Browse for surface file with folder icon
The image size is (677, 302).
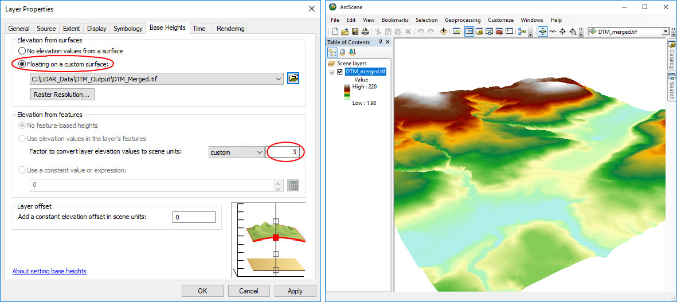click(x=294, y=79)
